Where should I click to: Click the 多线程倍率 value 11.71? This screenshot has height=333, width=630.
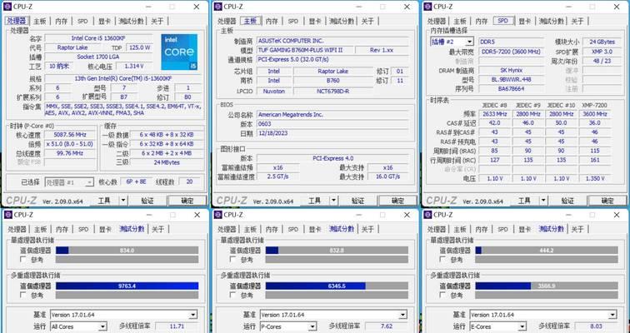pyautogui.click(x=177, y=326)
